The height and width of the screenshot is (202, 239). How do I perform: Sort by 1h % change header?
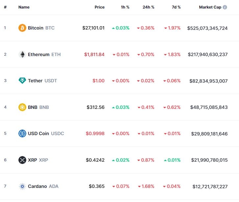click(x=125, y=7)
